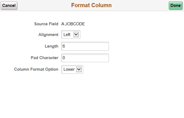
Task: Click the Length label text
Action: (x=52, y=46)
